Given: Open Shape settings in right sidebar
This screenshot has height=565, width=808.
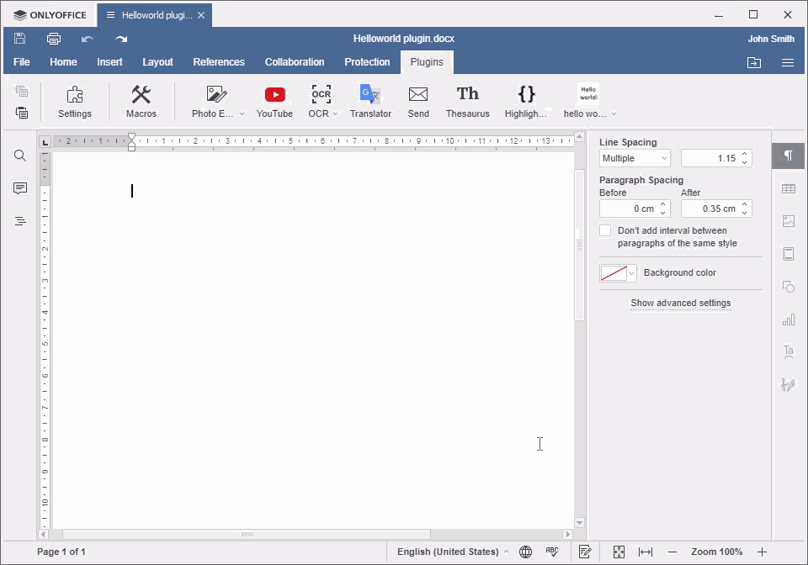Looking at the screenshot, I should pyautogui.click(x=789, y=286).
